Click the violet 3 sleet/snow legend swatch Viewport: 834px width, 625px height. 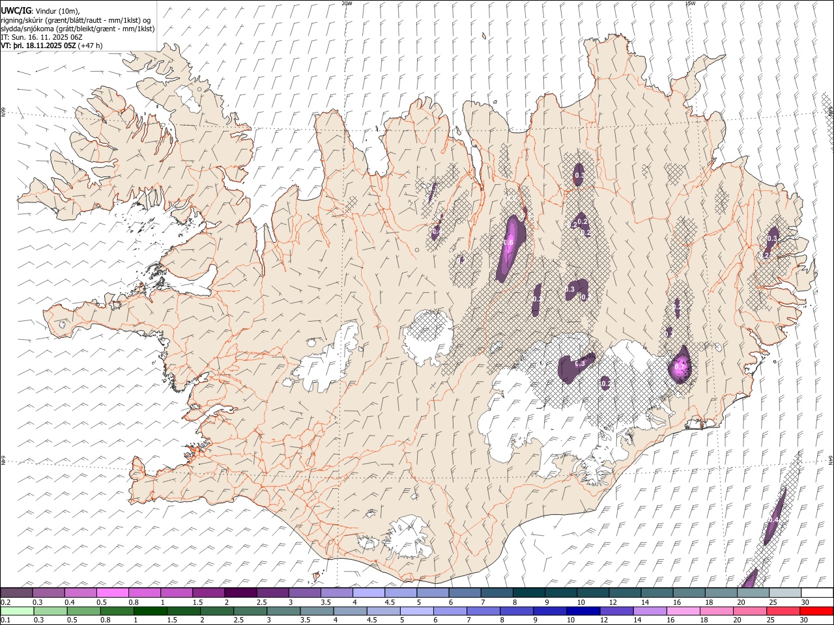[304, 592]
